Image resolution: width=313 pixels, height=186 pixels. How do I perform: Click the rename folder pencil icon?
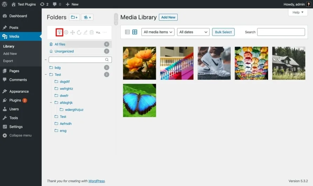(85, 32)
